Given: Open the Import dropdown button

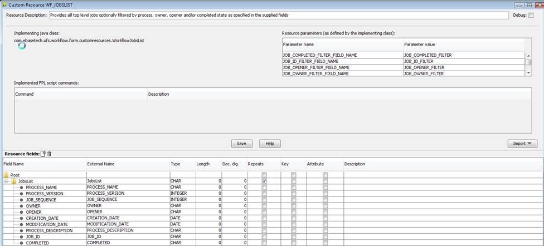Looking at the screenshot, I should click(x=522, y=144).
